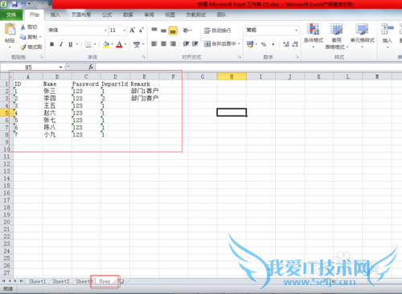This screenshot has height=294, width=402.
Task: Click the decrease indent icon
Action: (x=186, y=43)
